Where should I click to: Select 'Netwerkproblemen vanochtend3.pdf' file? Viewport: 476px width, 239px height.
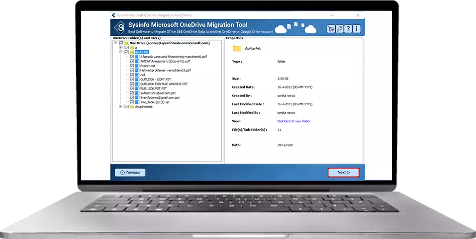[166, 71]
